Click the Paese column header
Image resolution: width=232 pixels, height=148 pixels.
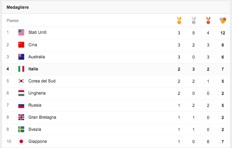(x=12, y=21)
